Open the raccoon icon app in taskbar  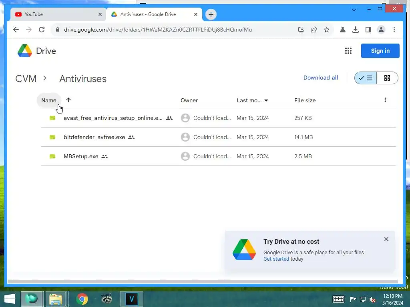(x=107, y=298)
